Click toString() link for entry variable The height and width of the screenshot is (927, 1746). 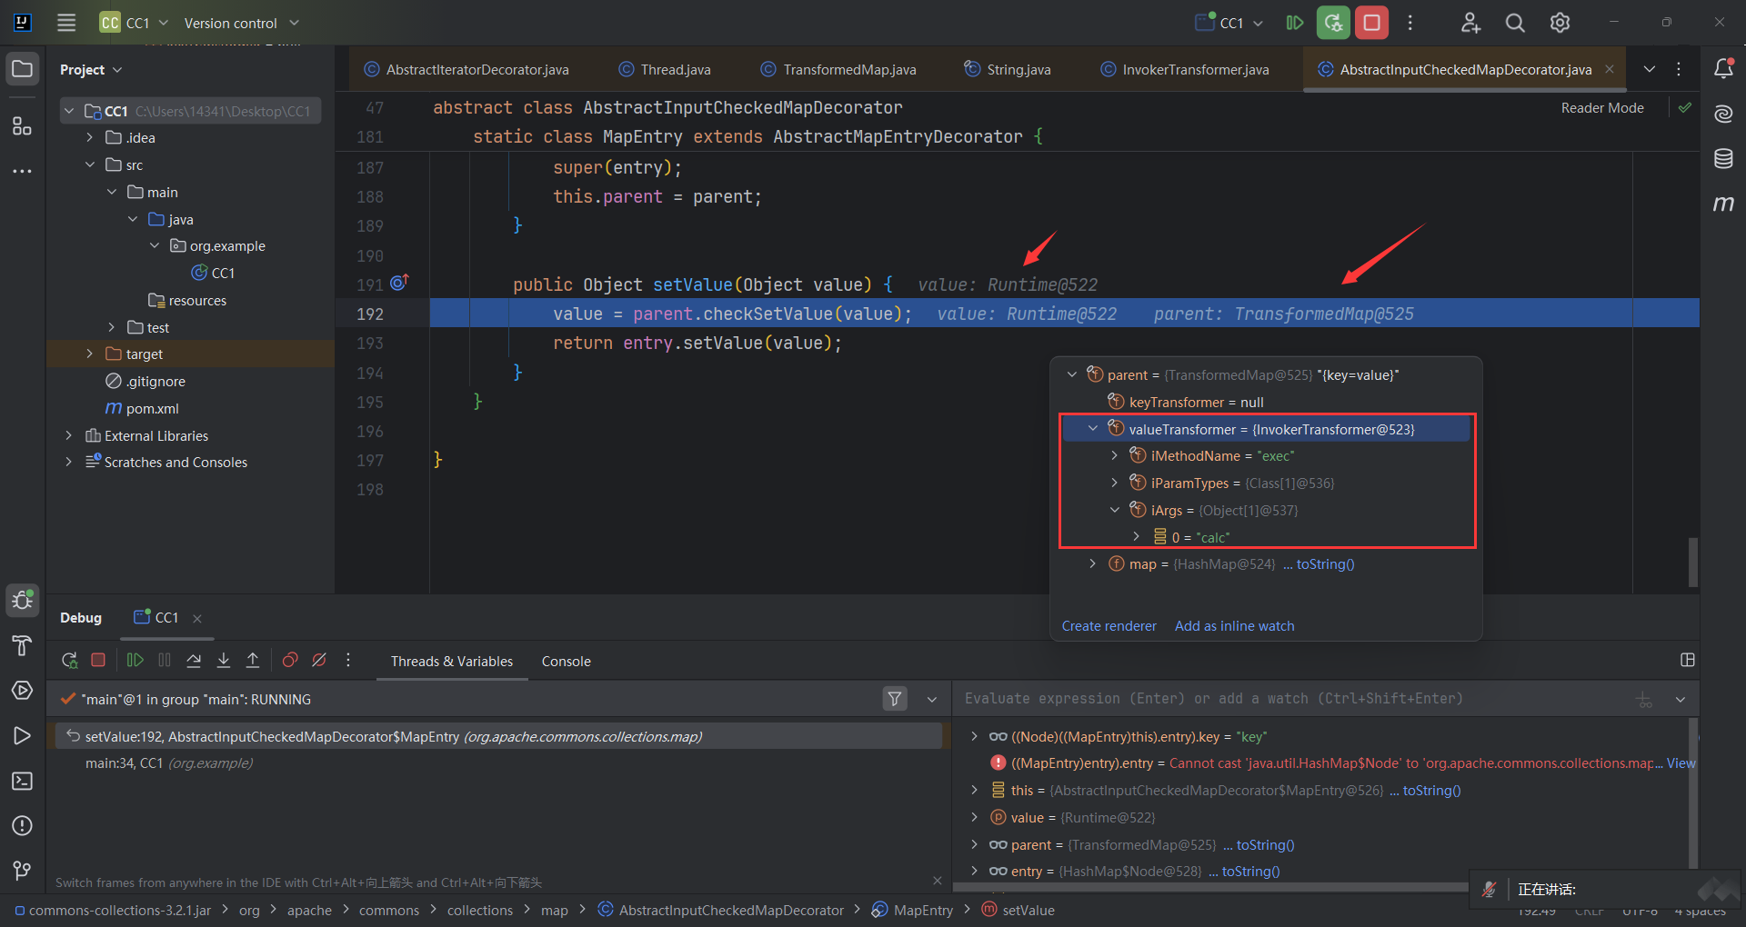tap(1250, 872)
